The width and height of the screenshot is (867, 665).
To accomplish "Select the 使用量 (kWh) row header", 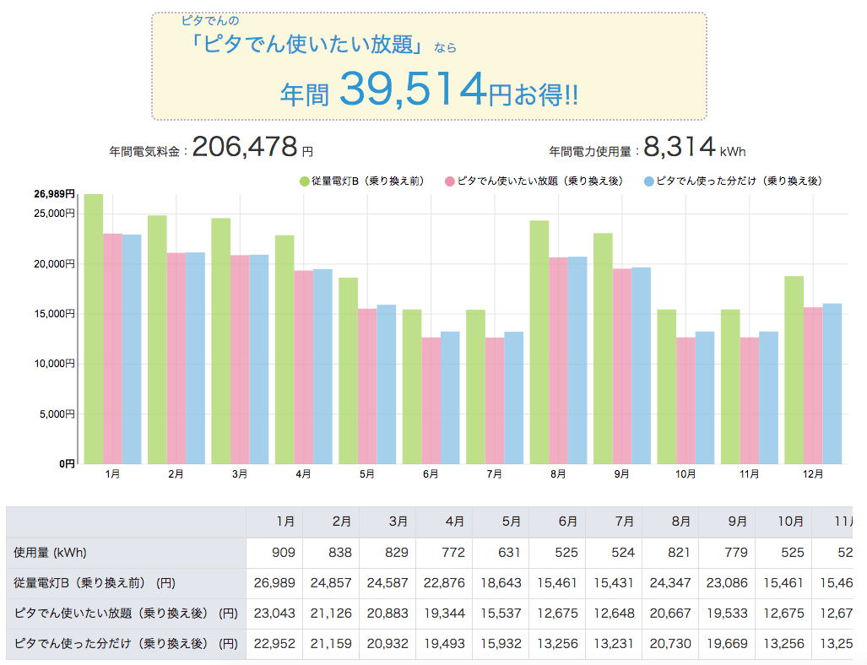I will tap(126, 553).
